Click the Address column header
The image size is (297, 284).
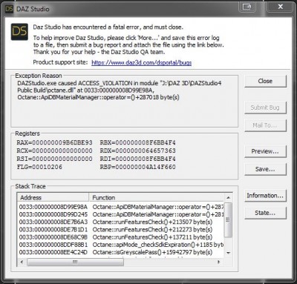53,197
